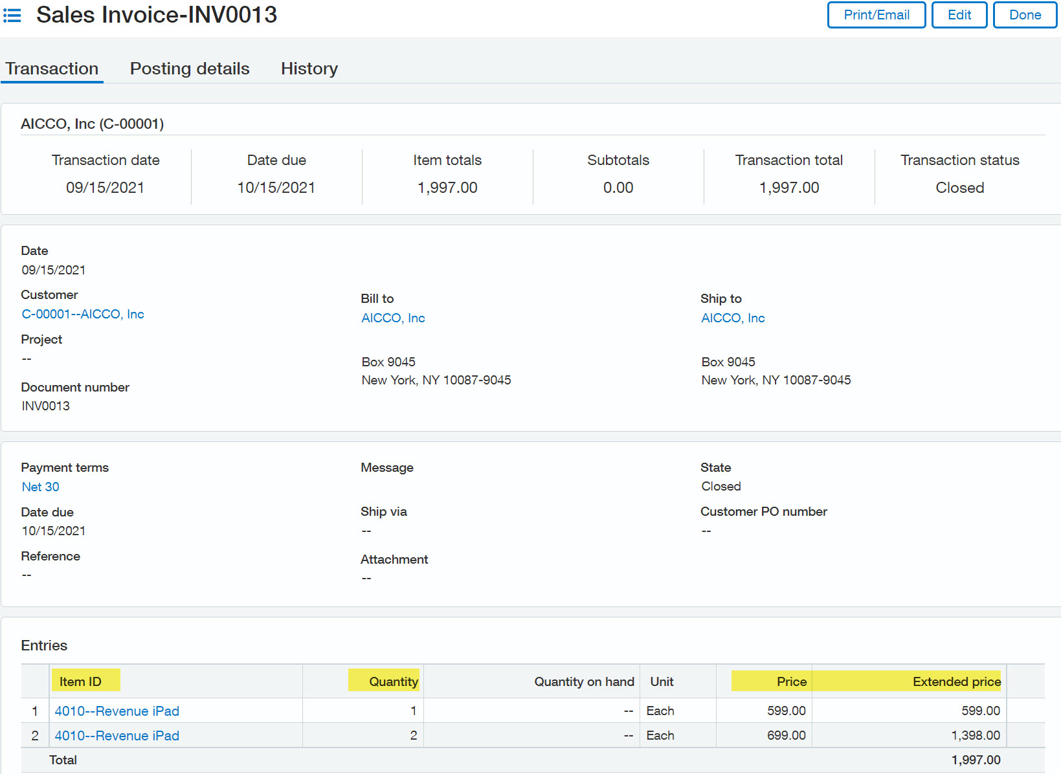Open the list menu icon beside title
1061x774 pixels.
pyautogui.click(x=12, y=16)
